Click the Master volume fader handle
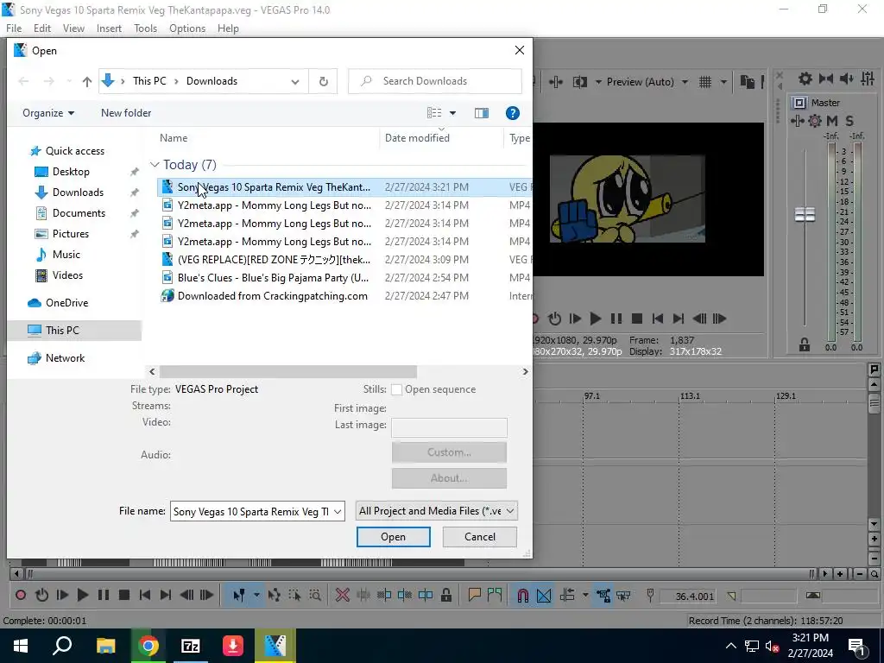This screenshot has height=663, width=884. coord(805,214)
